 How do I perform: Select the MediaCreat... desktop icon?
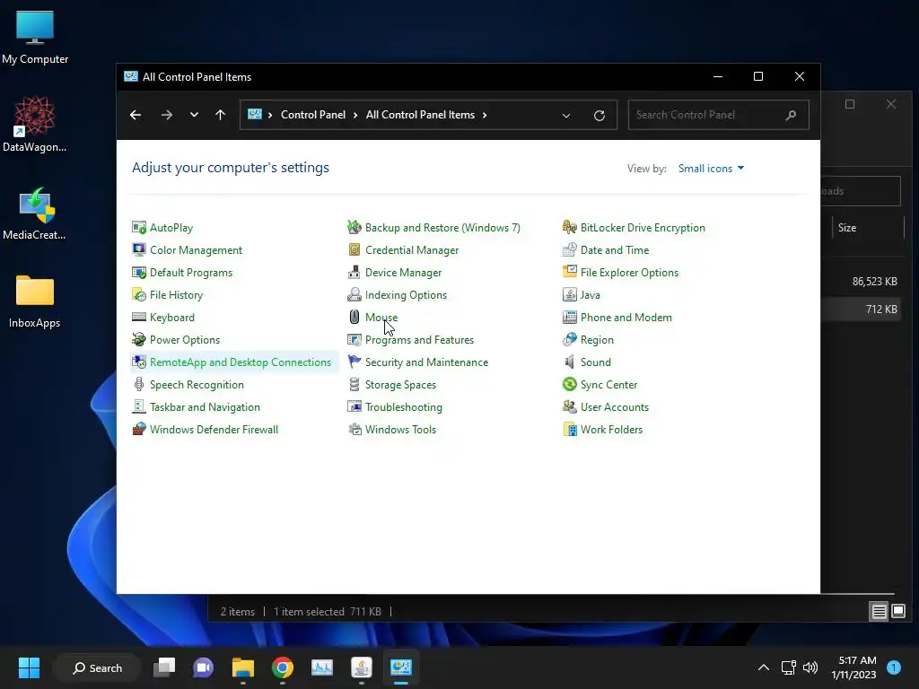click(x=35, y=214)
